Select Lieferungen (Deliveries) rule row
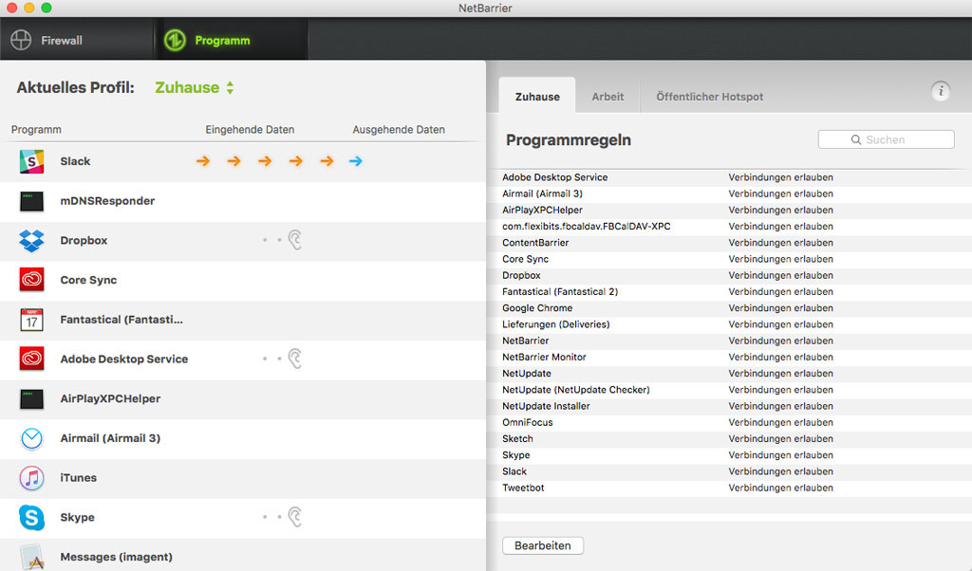 (729, 324)
